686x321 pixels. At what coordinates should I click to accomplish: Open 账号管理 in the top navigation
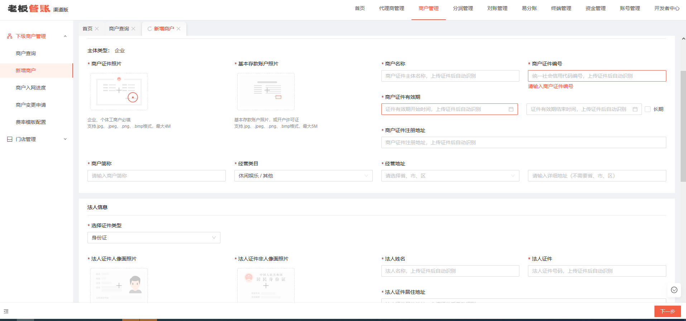coord(630,8)
